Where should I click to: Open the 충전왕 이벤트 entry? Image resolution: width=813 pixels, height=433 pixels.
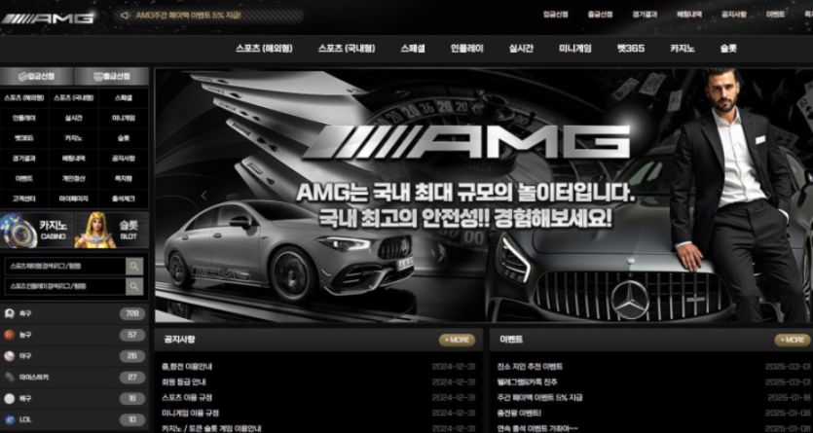click(519, 414)
